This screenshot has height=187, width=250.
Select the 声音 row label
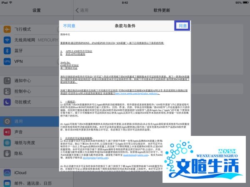(18, 132)
